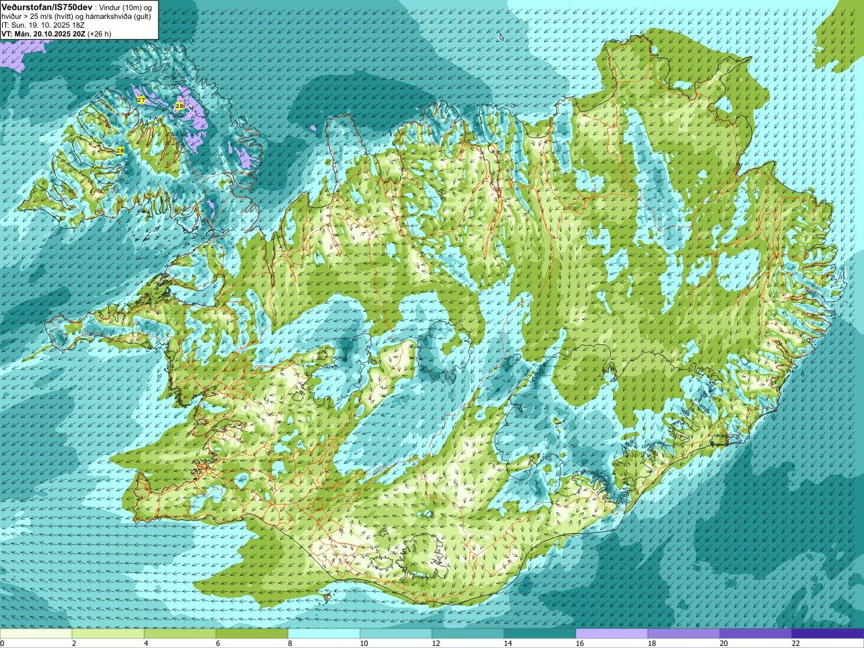Click the legend scale number 18

652,643
